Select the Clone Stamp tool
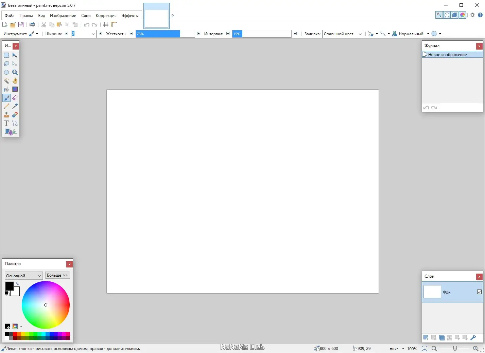This screenshot has width=485, height=353. pyautogui.click(x=6, y=115)
